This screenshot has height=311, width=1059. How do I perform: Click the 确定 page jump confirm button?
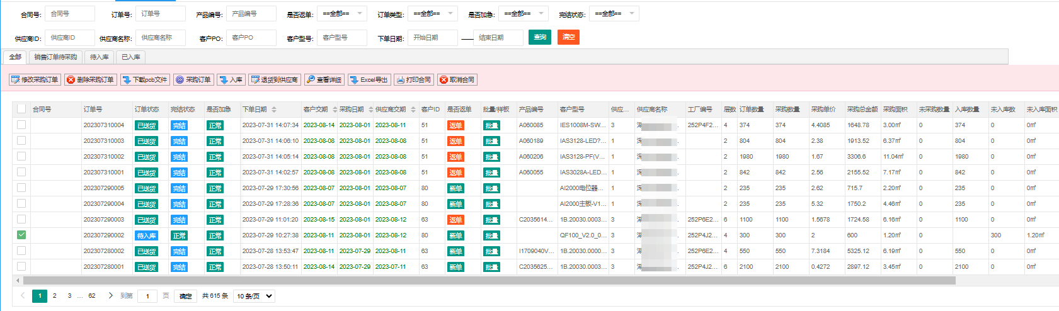pos(185,296)
